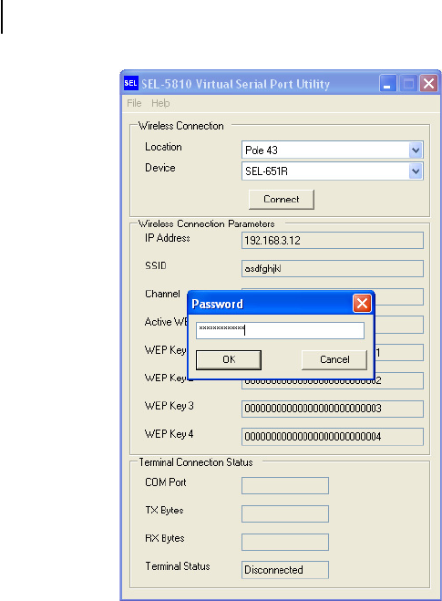Image resolution: width=442 pixels, height=601 pixels.
Task: Cancel the password prompt
Action: (x=334, y=360)
